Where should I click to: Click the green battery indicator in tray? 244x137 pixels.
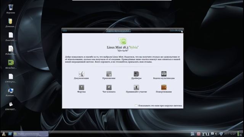pyautogui.click(x=238, y=134)
